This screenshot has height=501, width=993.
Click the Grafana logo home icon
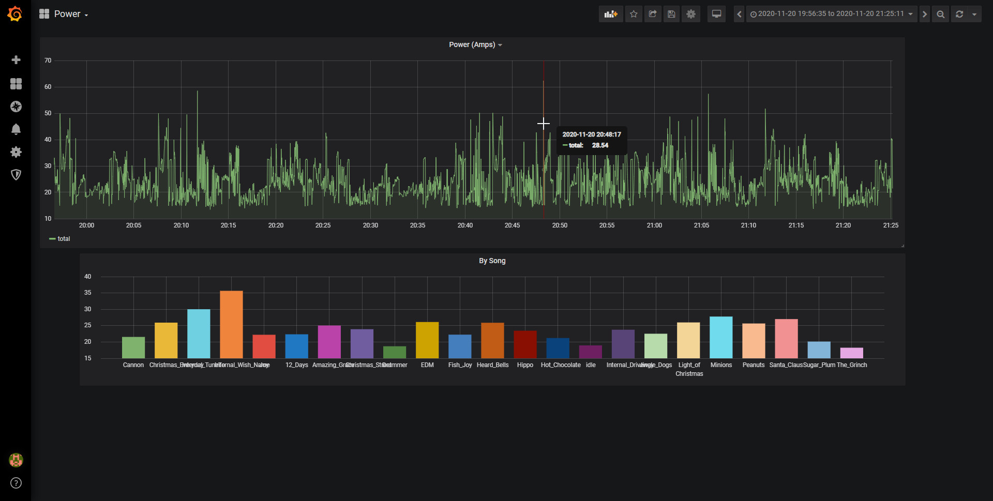[15, 14]
